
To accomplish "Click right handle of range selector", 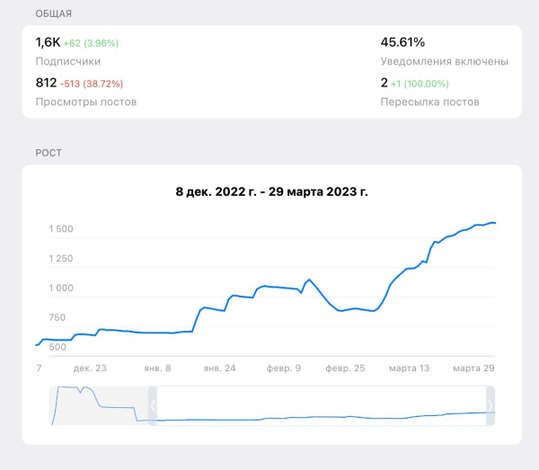I will click(x=490, y=405).
